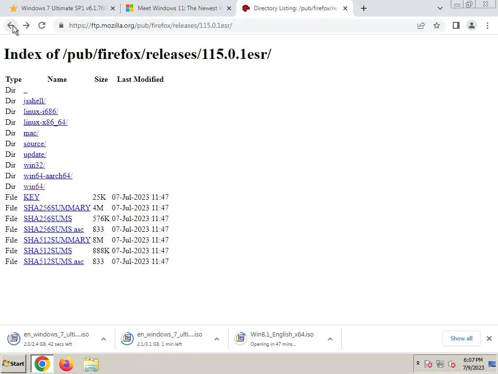The image size is (498, 374).
Task: Download the KEY file
Action: coord(32,197)
